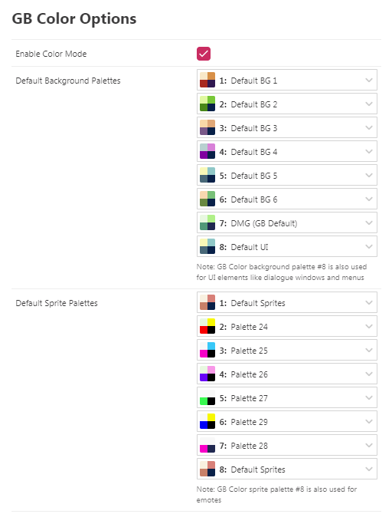
Task: Click the Palette 25 cyan-magenta swatch icon
Action: [x=207, y=350]
